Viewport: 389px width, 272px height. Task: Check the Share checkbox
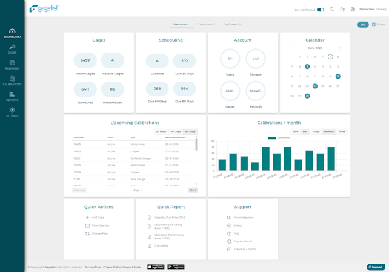(x=374, y=24)
